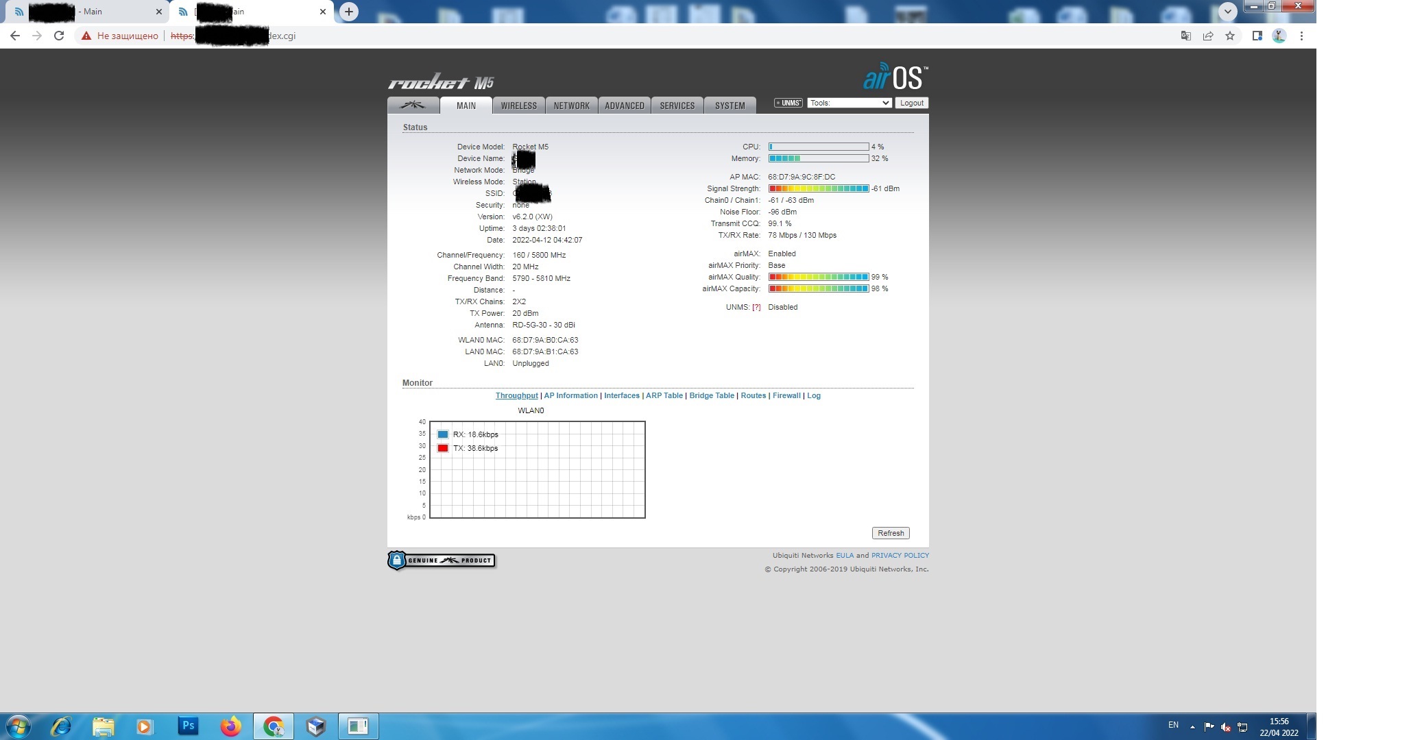Open the SERVICES tab
1422x740 pixels.
(677, 106)
